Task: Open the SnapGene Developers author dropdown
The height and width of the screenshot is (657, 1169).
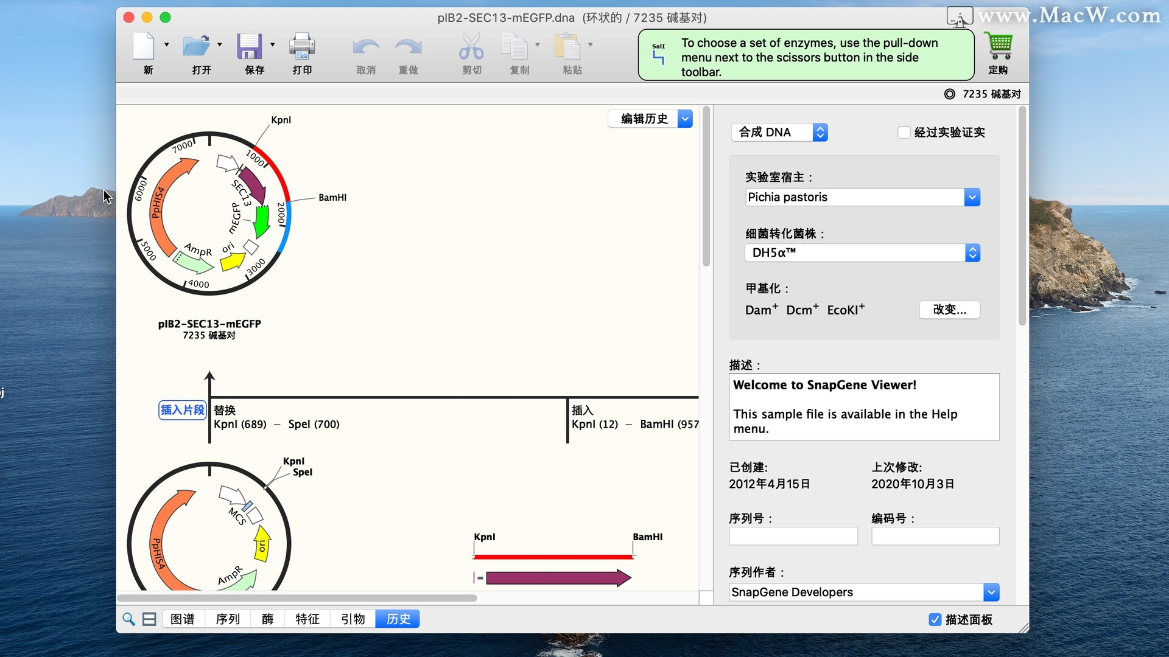Action: point(991,592)
